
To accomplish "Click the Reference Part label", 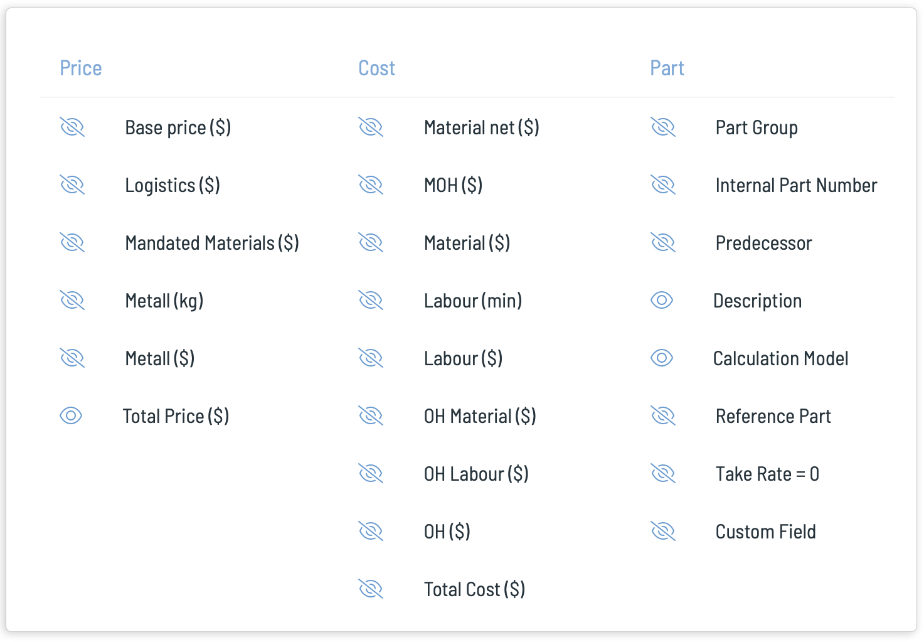I will coord(773,416).
